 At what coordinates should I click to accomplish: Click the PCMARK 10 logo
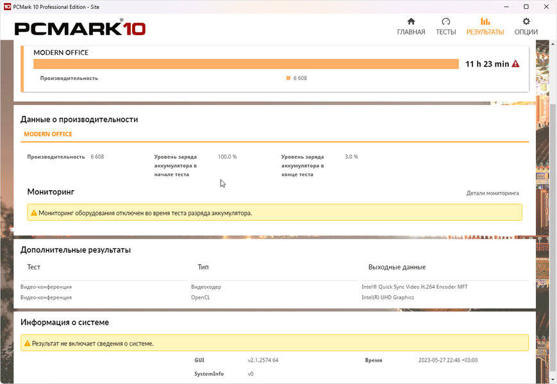80,28
